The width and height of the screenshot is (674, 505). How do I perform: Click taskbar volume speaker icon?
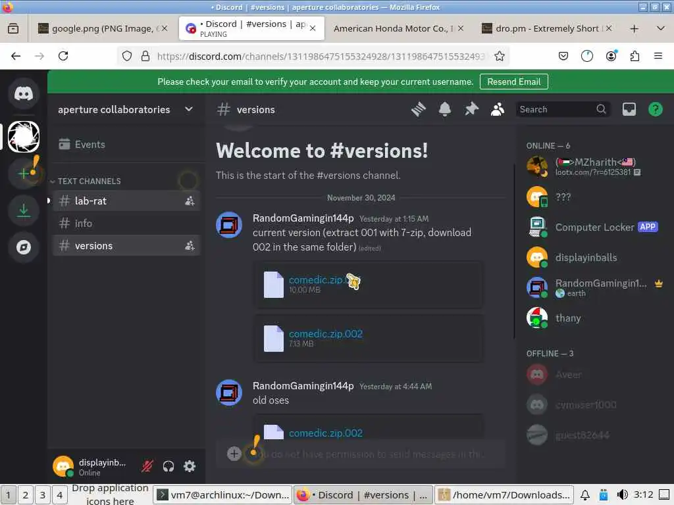coord(622,494)
